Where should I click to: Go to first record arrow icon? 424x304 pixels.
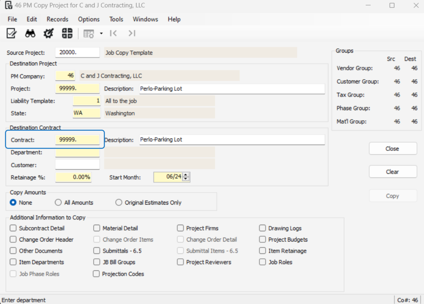point(113,33)
